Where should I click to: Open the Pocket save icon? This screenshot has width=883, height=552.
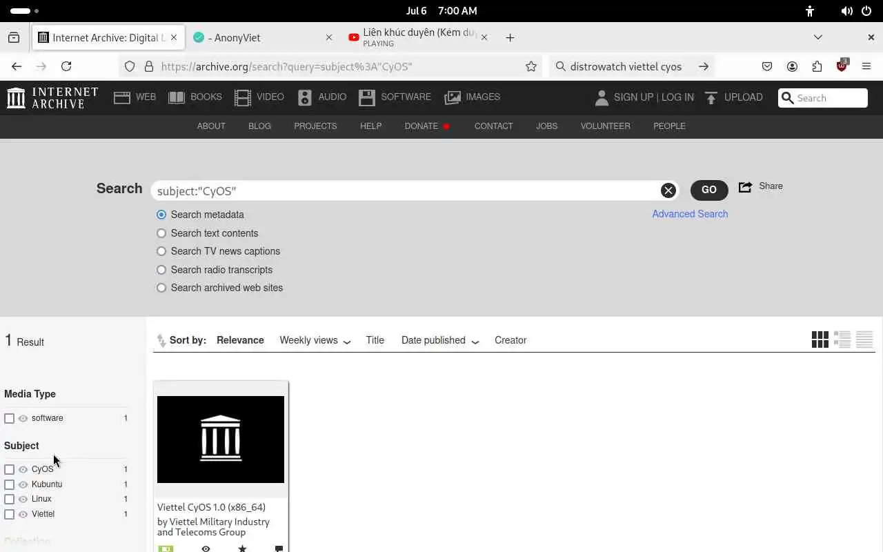[x=767, y=66]
